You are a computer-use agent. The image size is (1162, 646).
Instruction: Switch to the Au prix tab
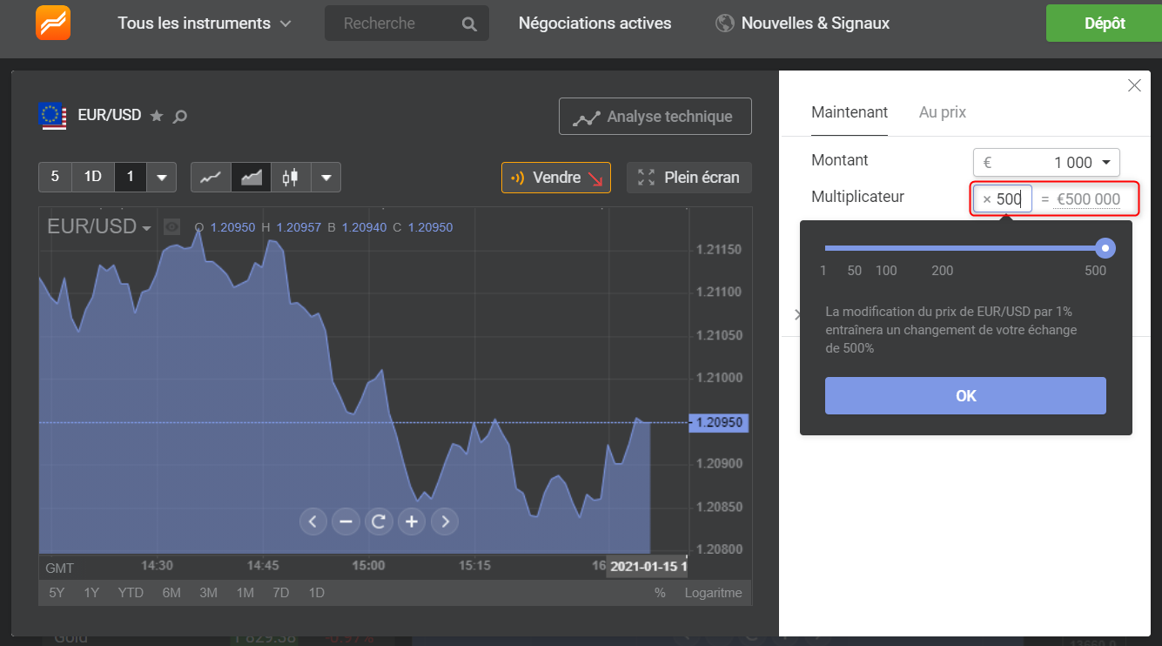pos(942,111)
